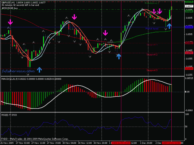Click the GBPUSD,H1 chart header text
This screenshot has width=194, height=145.
coord(24,2)
